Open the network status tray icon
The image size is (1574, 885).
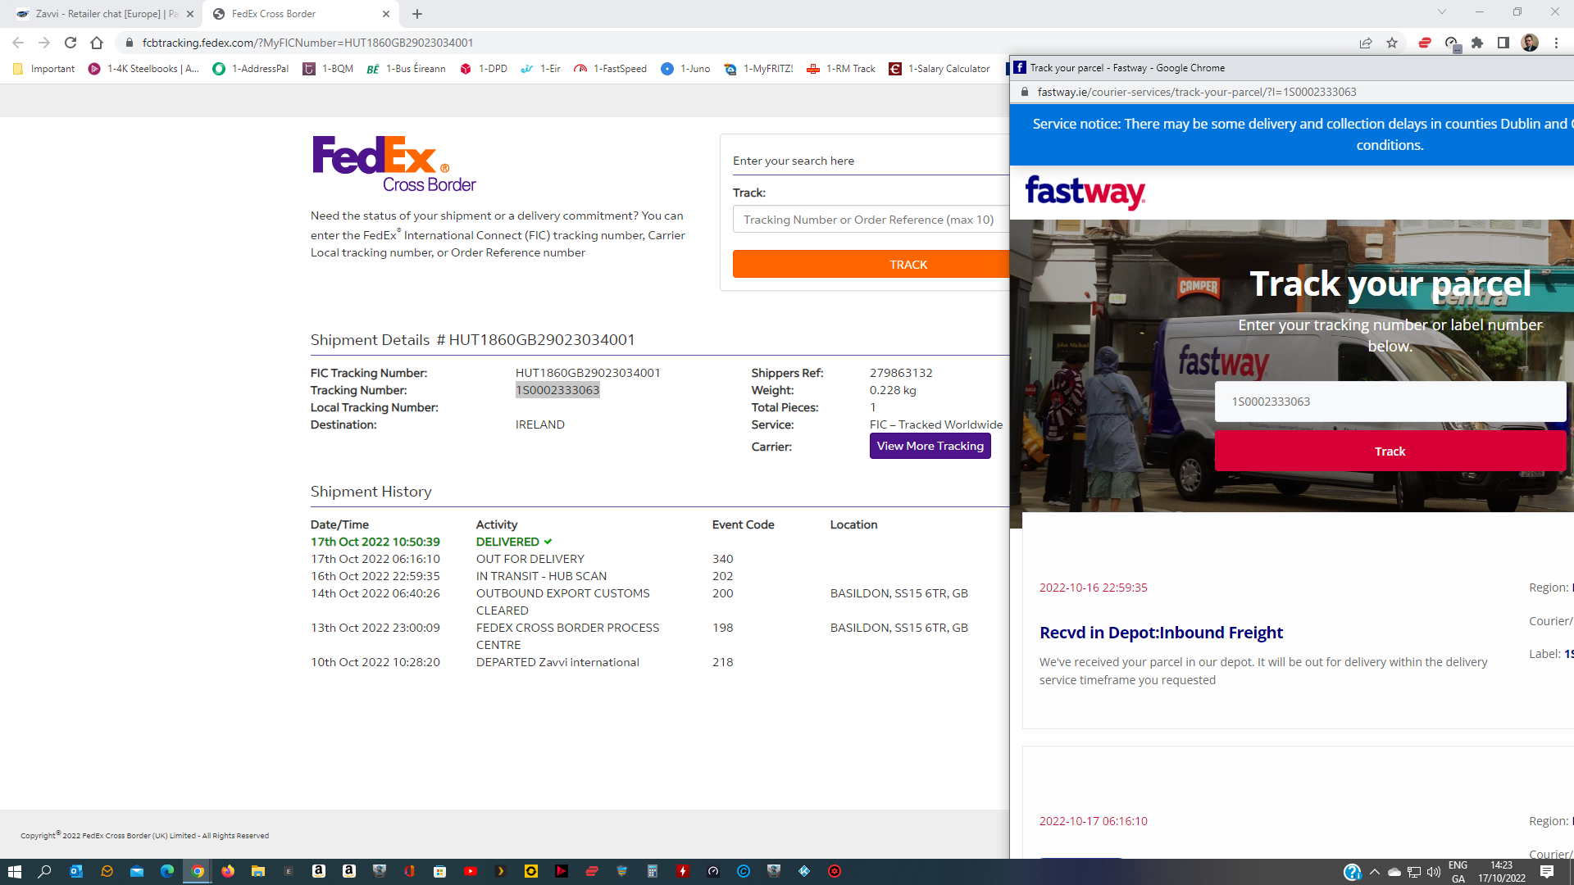click(x=1414, y=872)
